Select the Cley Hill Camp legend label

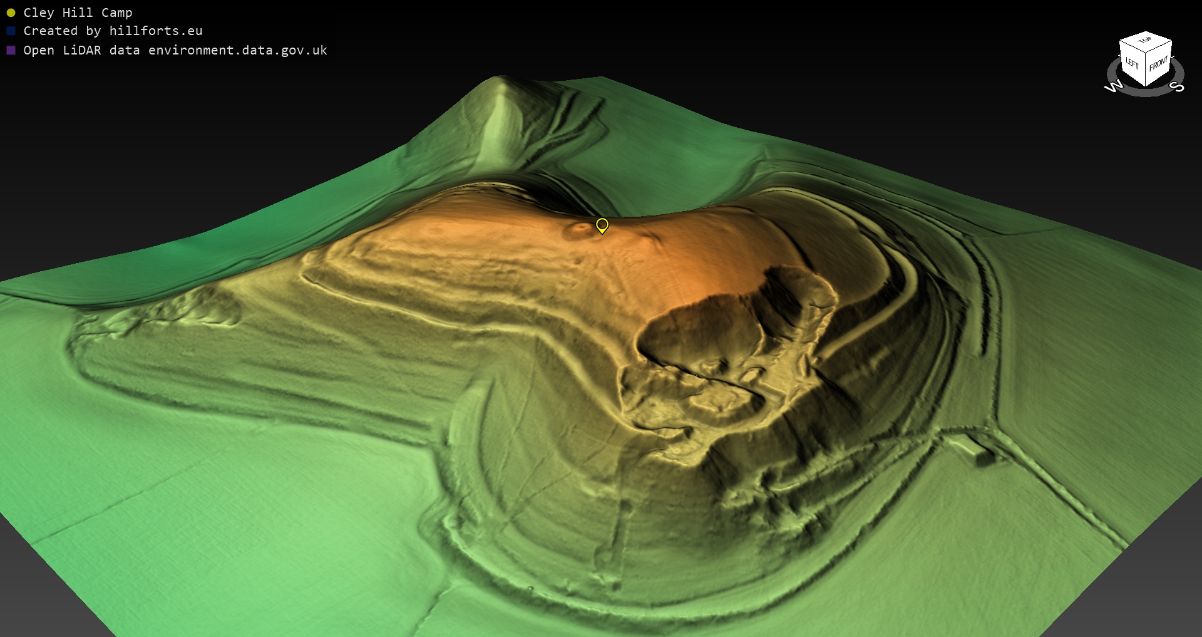pyautogui.click(x=78, y=13)
